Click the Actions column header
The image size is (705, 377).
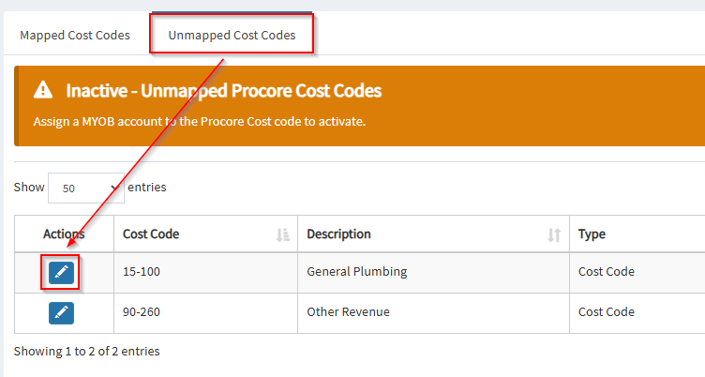click(64, 234)
